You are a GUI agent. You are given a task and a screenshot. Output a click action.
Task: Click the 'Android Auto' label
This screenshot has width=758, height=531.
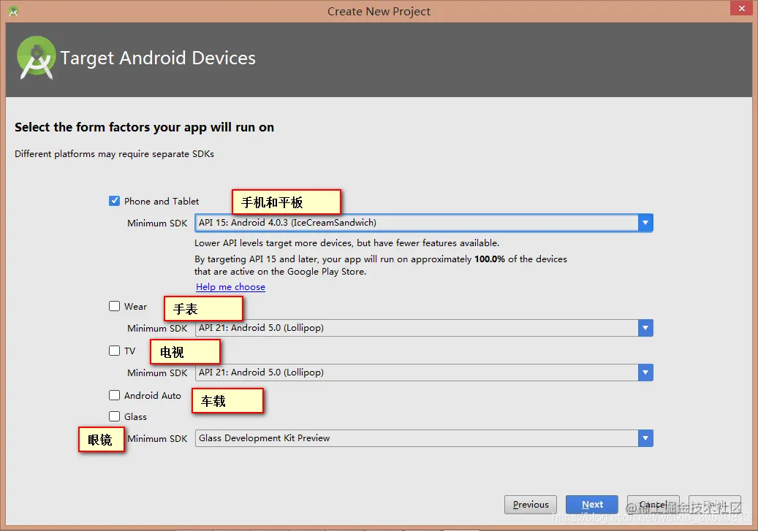point(152,395)
